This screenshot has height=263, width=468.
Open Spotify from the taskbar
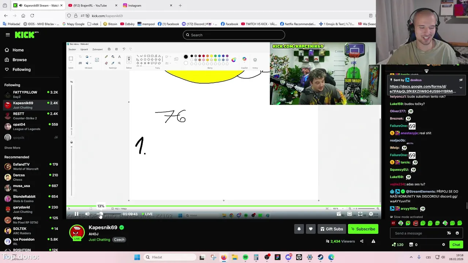click(245, 257)
